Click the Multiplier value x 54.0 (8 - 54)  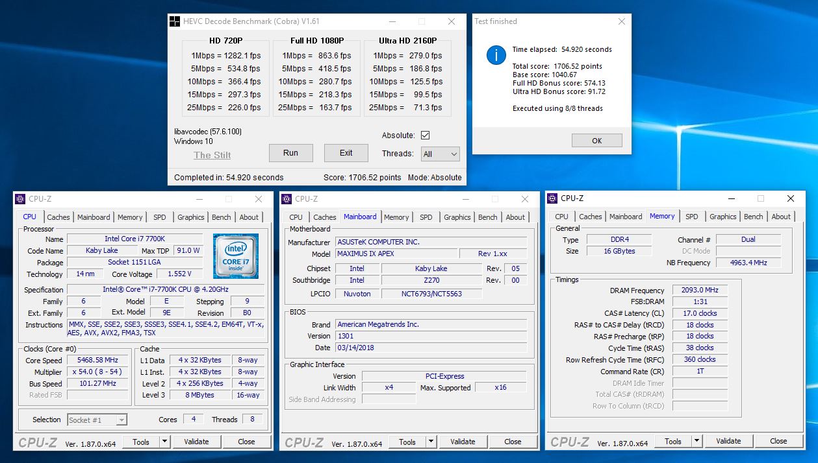pos(99,372)
